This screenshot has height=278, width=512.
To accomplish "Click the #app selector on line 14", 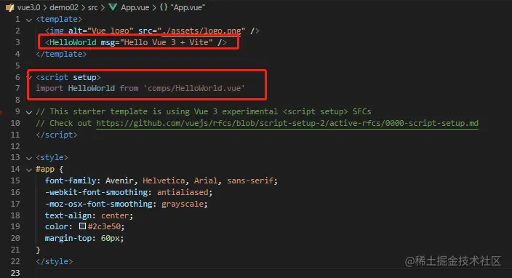I will pyautogui.click(x=45, y=170).
